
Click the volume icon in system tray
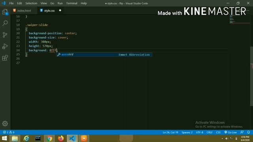(x=227, y=138)
